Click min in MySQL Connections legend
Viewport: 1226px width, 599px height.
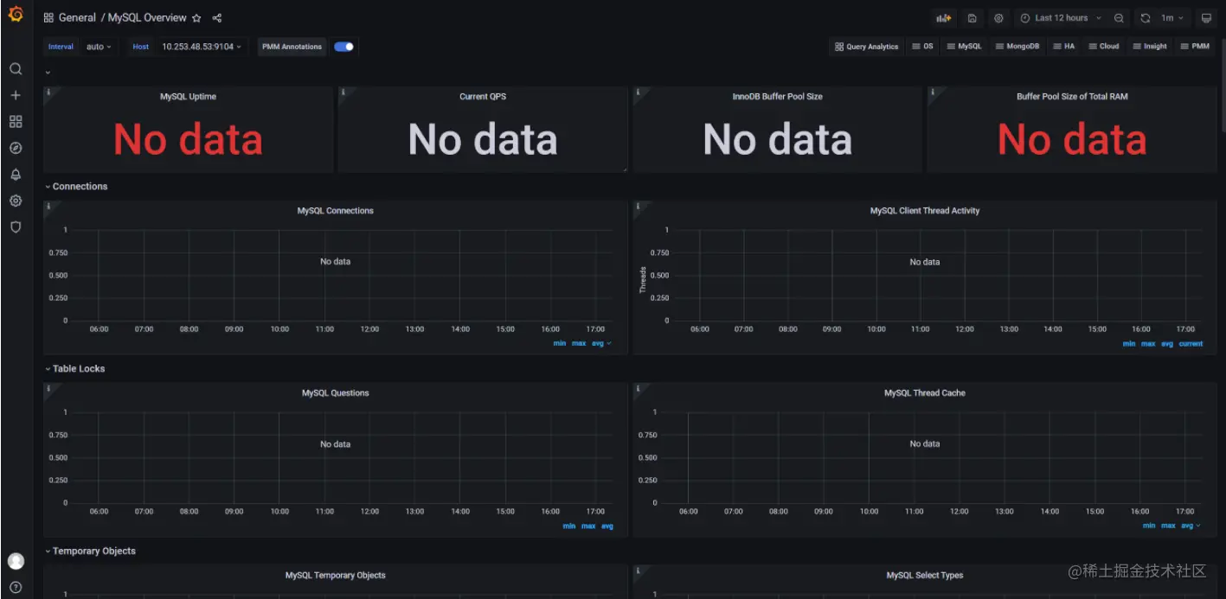(x=560, y=343)
